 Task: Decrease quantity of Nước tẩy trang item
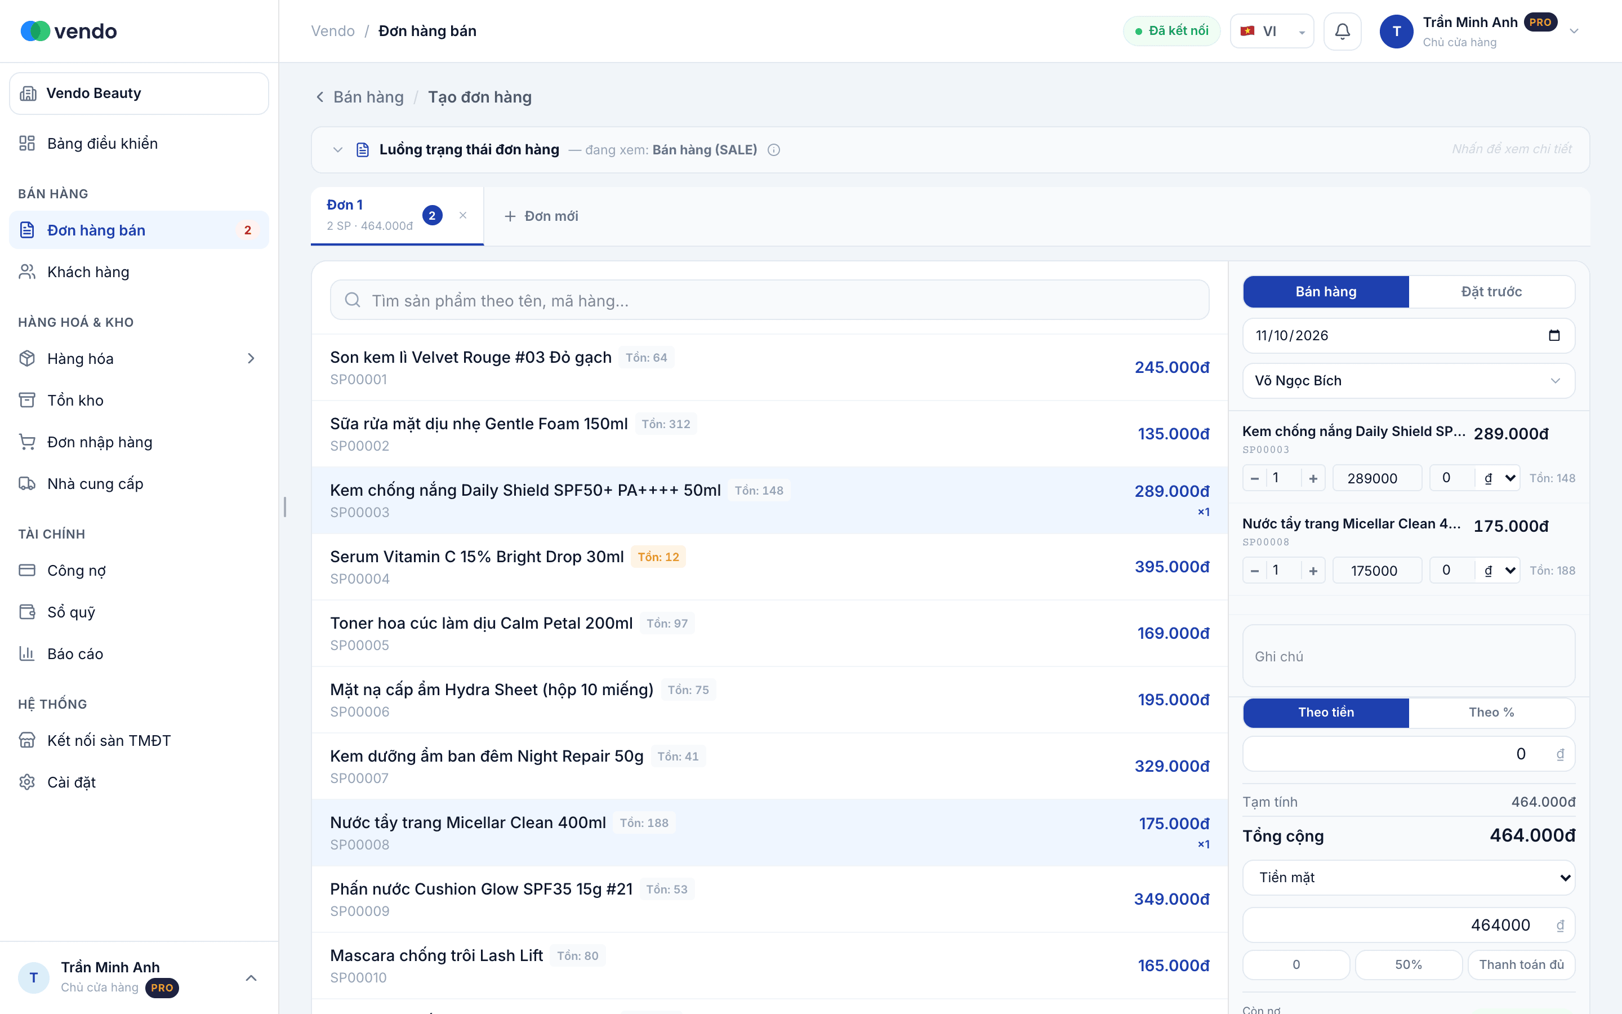click(1255, 571)
